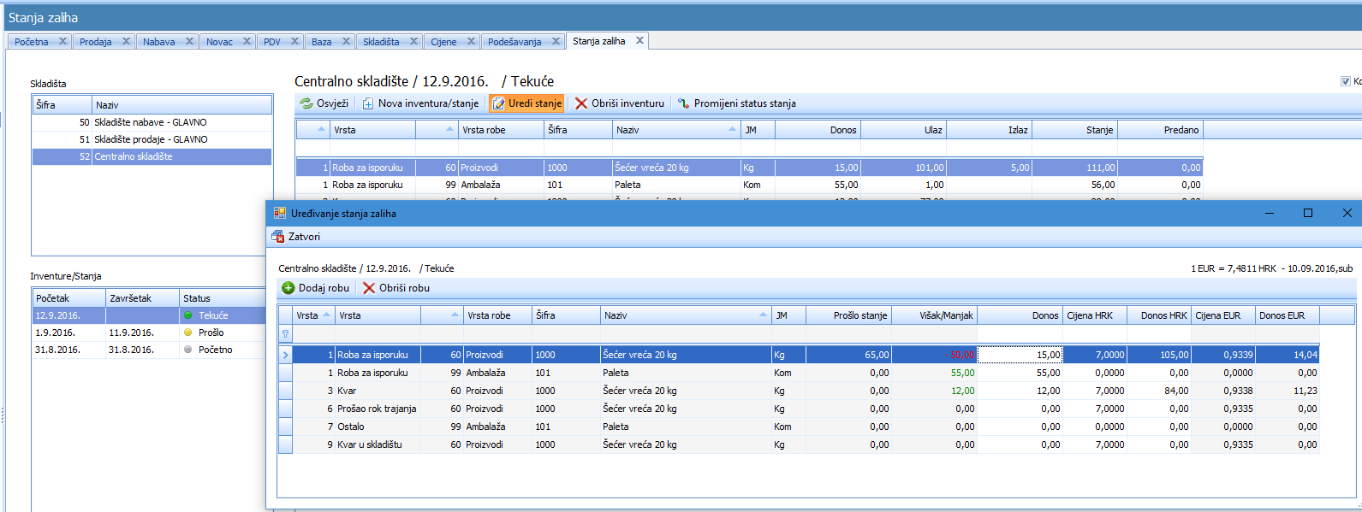Close the Novac tab with its X
Screen dimensions: 1362x512
(247, 41)
